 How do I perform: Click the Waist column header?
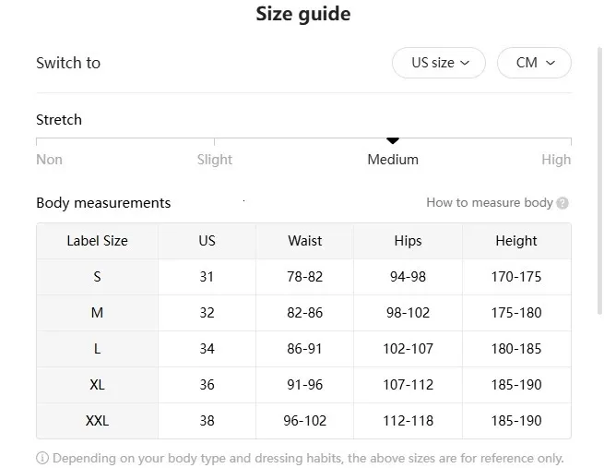tap(304, 241)
